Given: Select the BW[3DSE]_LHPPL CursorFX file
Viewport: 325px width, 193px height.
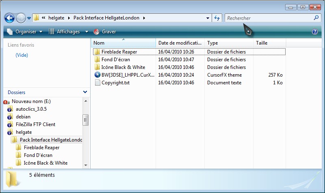Looking at the screenshot, I should point(128,75).
